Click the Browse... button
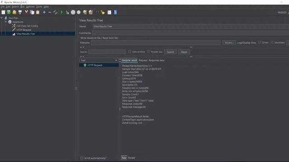 pyautogui.click(x=229, y=43)
